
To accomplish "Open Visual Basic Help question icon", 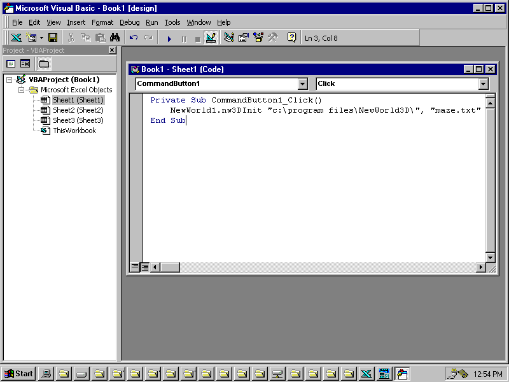I will coord(291,38).
